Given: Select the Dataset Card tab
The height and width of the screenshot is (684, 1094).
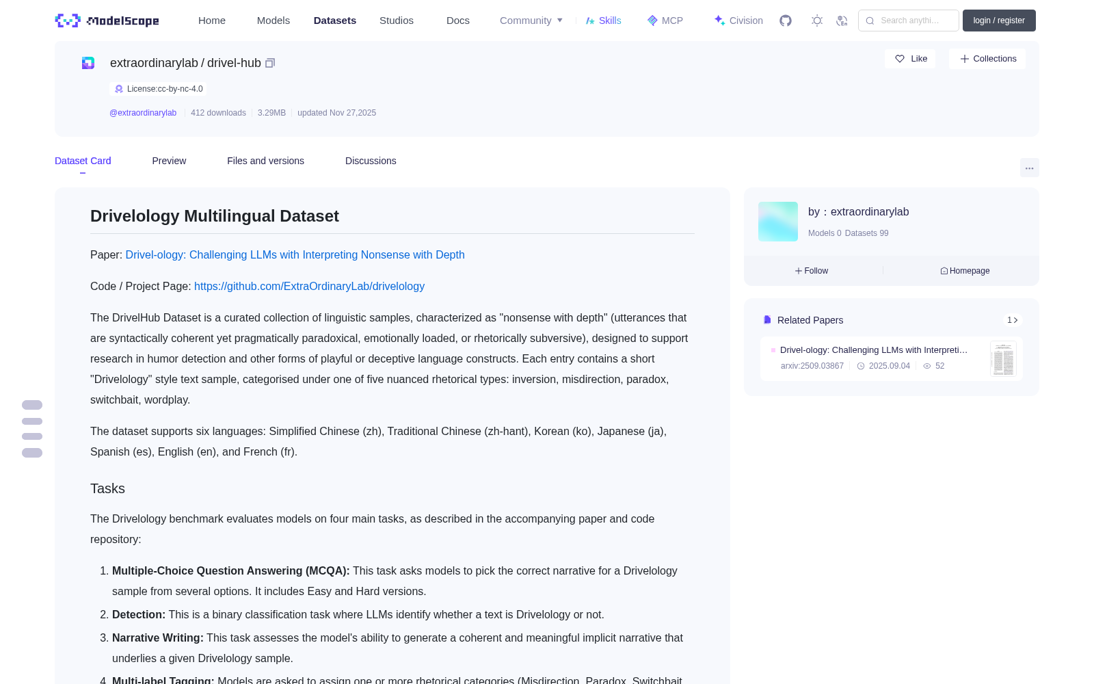Looking at the screenshot, I should 83,161.
